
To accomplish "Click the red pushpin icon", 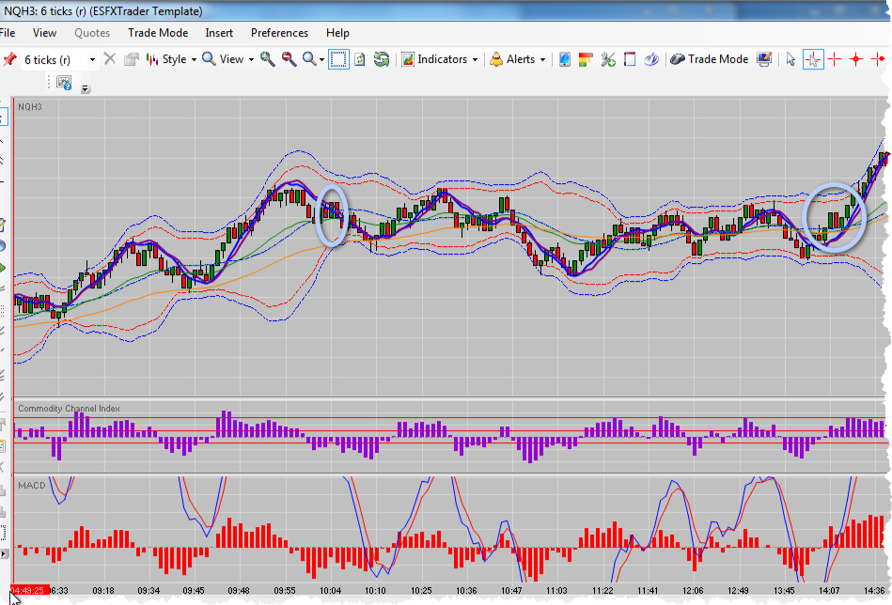I will [x=9, y=59].
